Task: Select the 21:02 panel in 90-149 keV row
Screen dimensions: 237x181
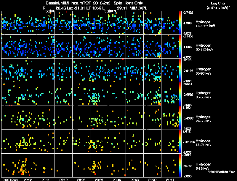Action: (152, 46)
